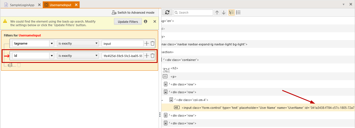Click the section node text
Image resolution: width=355 pixels, height=128 pixels.
click(168, 52)
